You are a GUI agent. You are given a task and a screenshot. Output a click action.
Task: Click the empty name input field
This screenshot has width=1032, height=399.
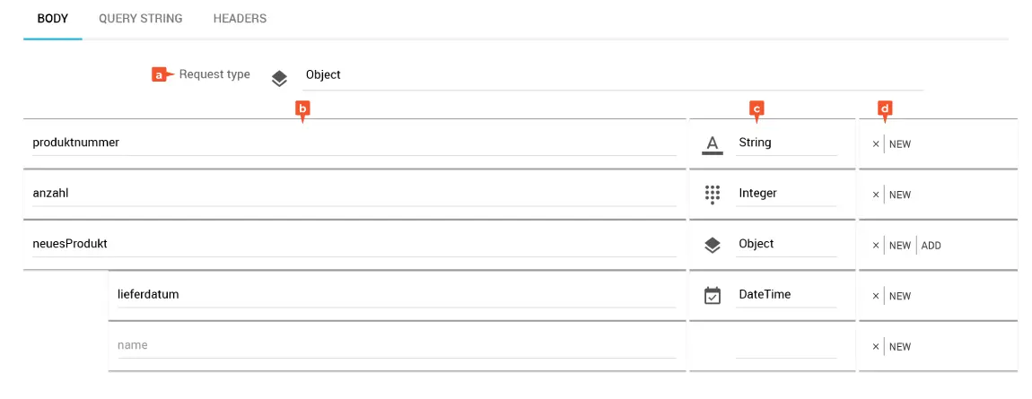395,345
